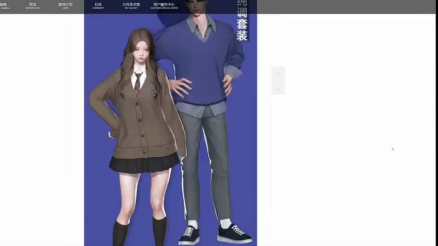Jump to bottom with the down-arrow icon

[x=278, y=88]
